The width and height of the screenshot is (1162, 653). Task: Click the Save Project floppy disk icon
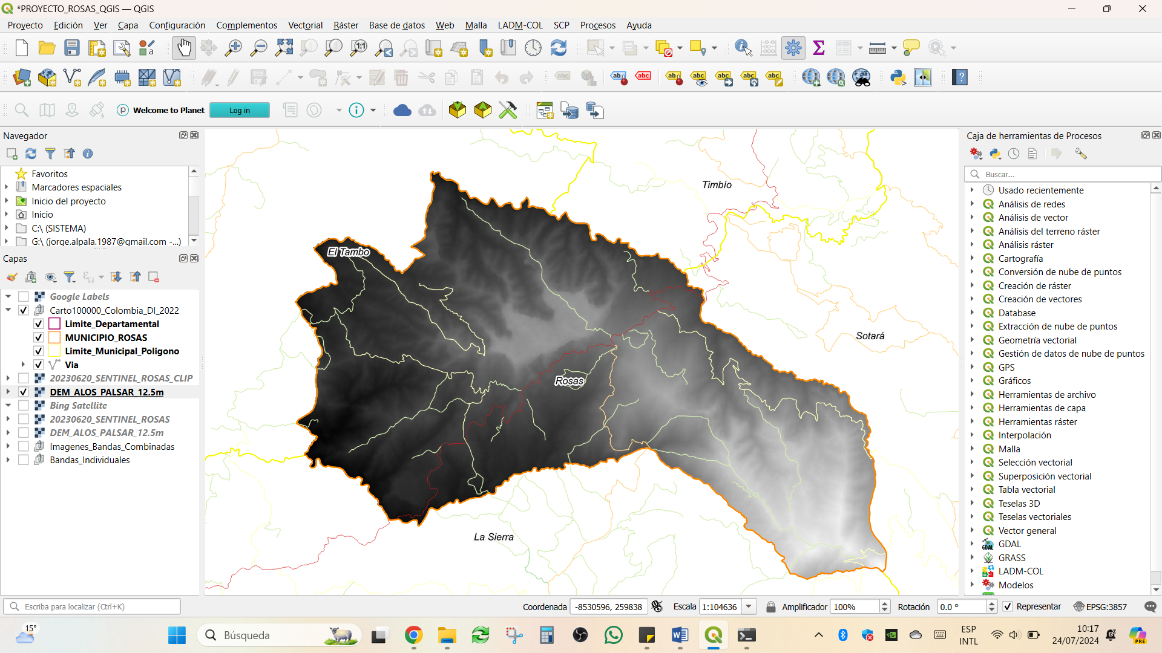(x=72, y=48)
